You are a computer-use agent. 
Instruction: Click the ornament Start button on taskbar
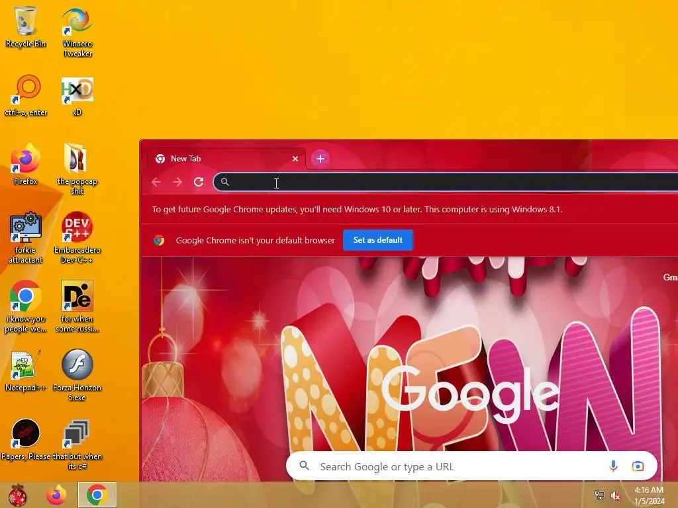pos(17,495)
